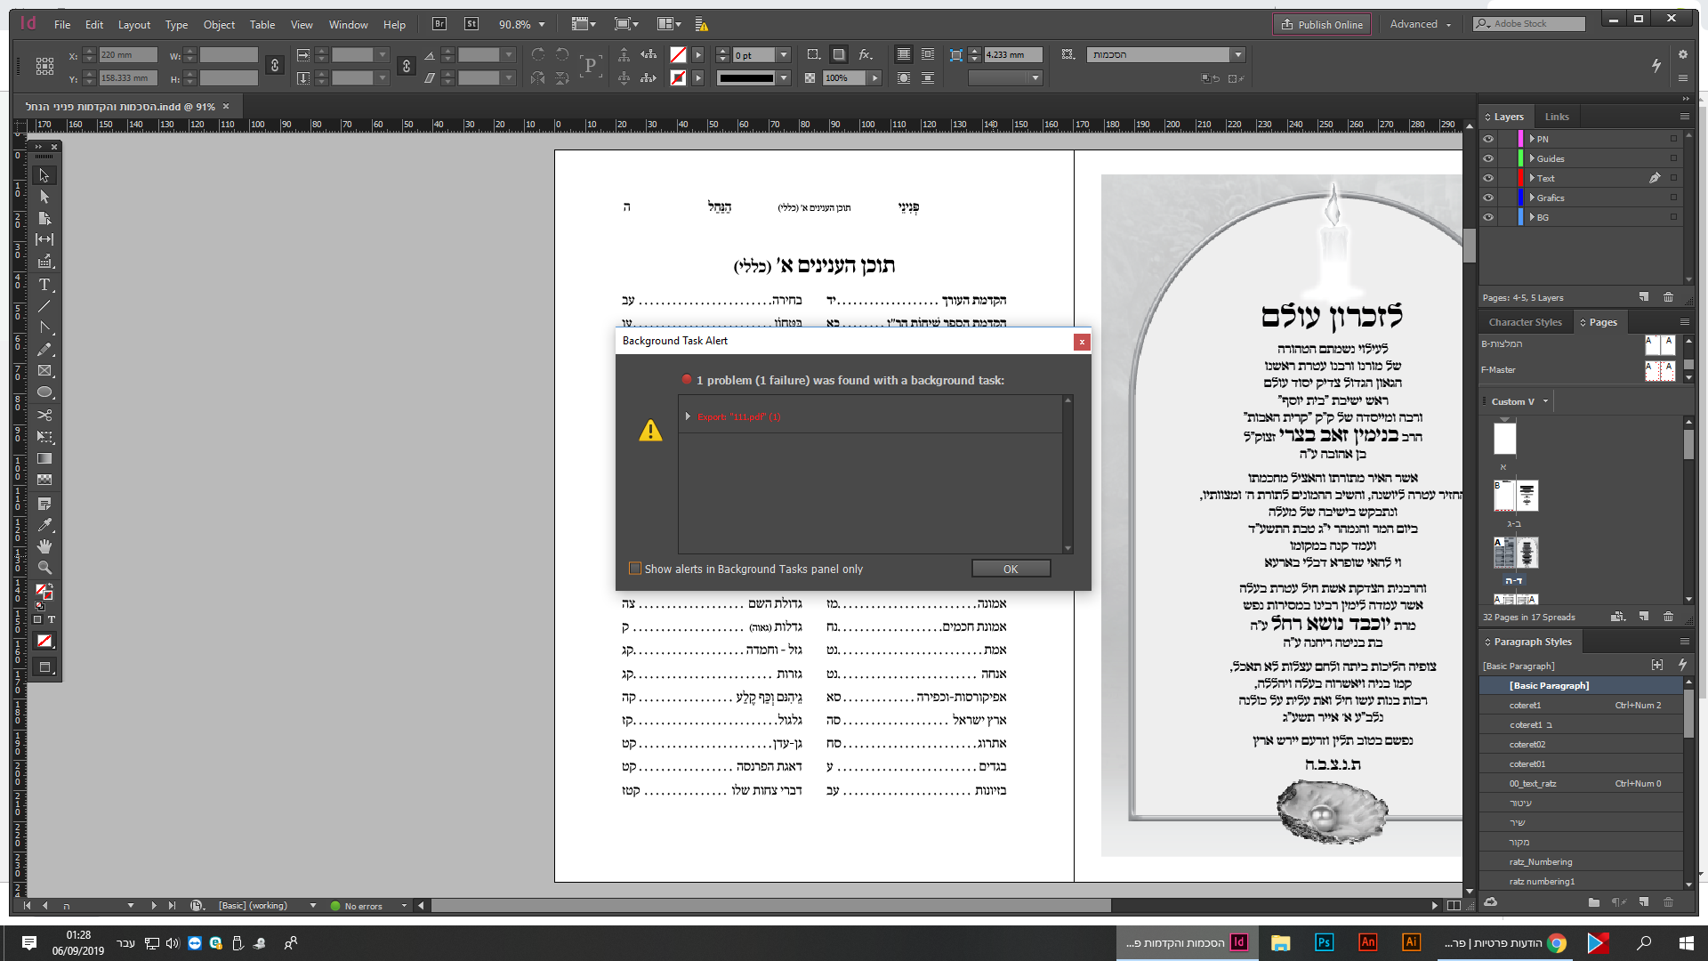Image resolution: width=1708 pixels, height=961 pixels.
Task: Click the stroke color swatch in the toolbar
Action: click(x=678, y=77)
